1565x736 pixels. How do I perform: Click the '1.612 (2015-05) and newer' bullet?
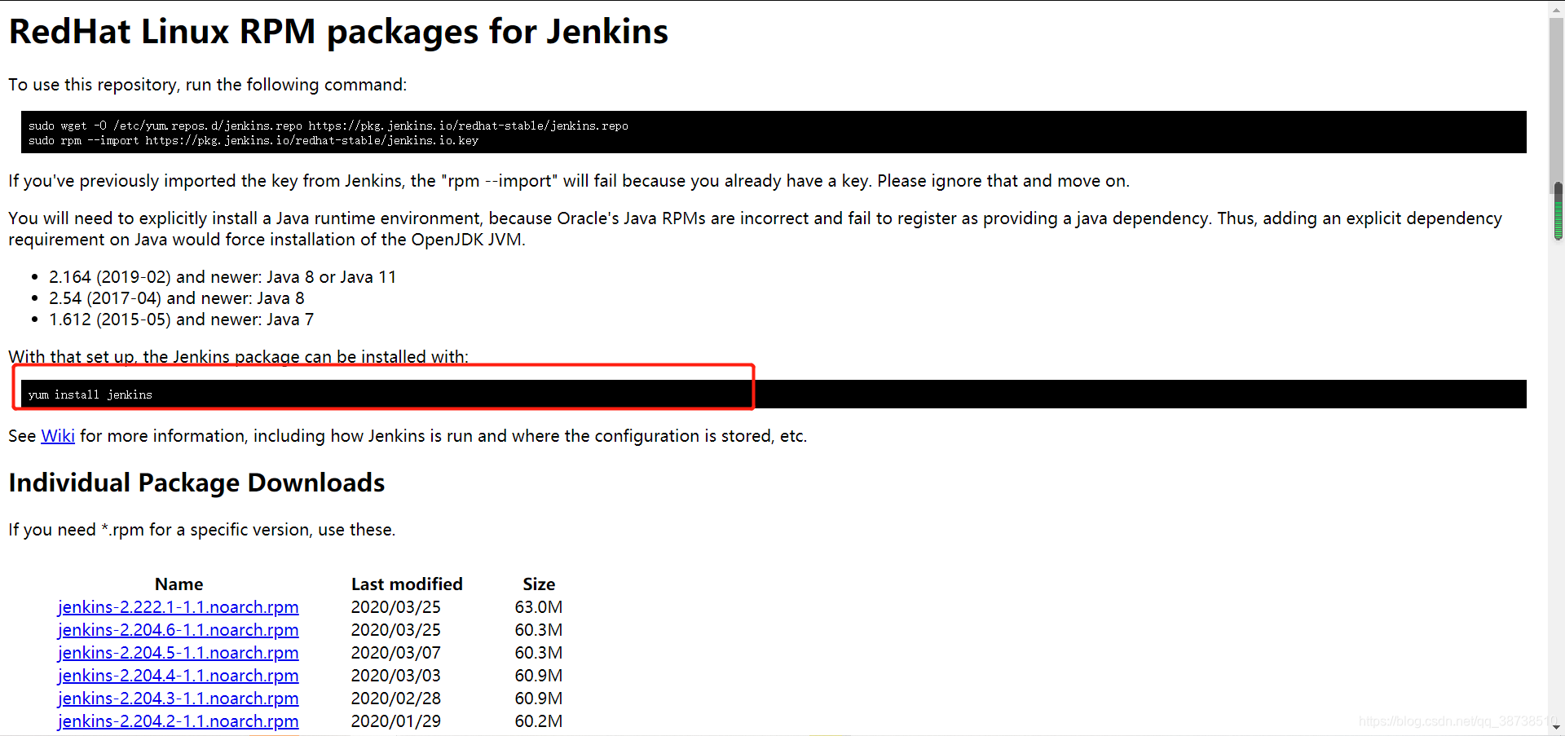click(x=181, y=320)
